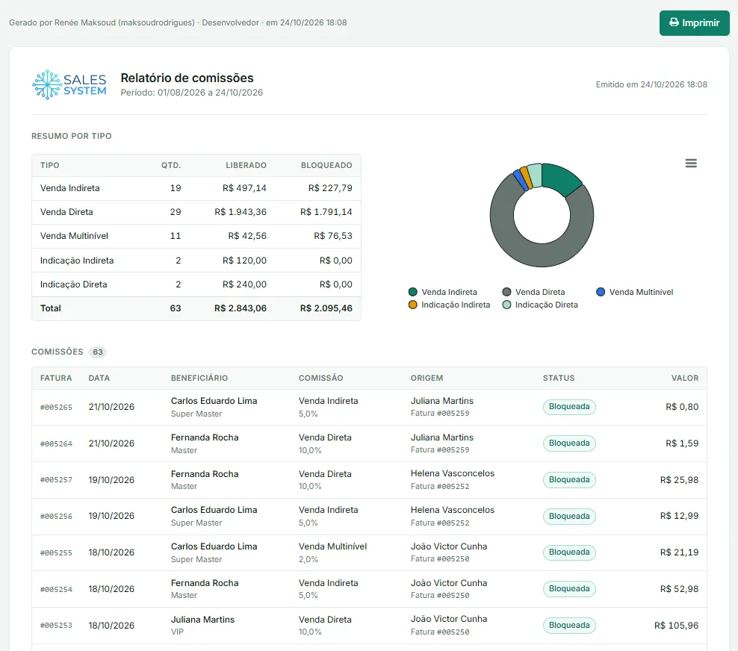Click the total liberado R$ 2.843,06
Screen dimensions: 738x651
241,308
